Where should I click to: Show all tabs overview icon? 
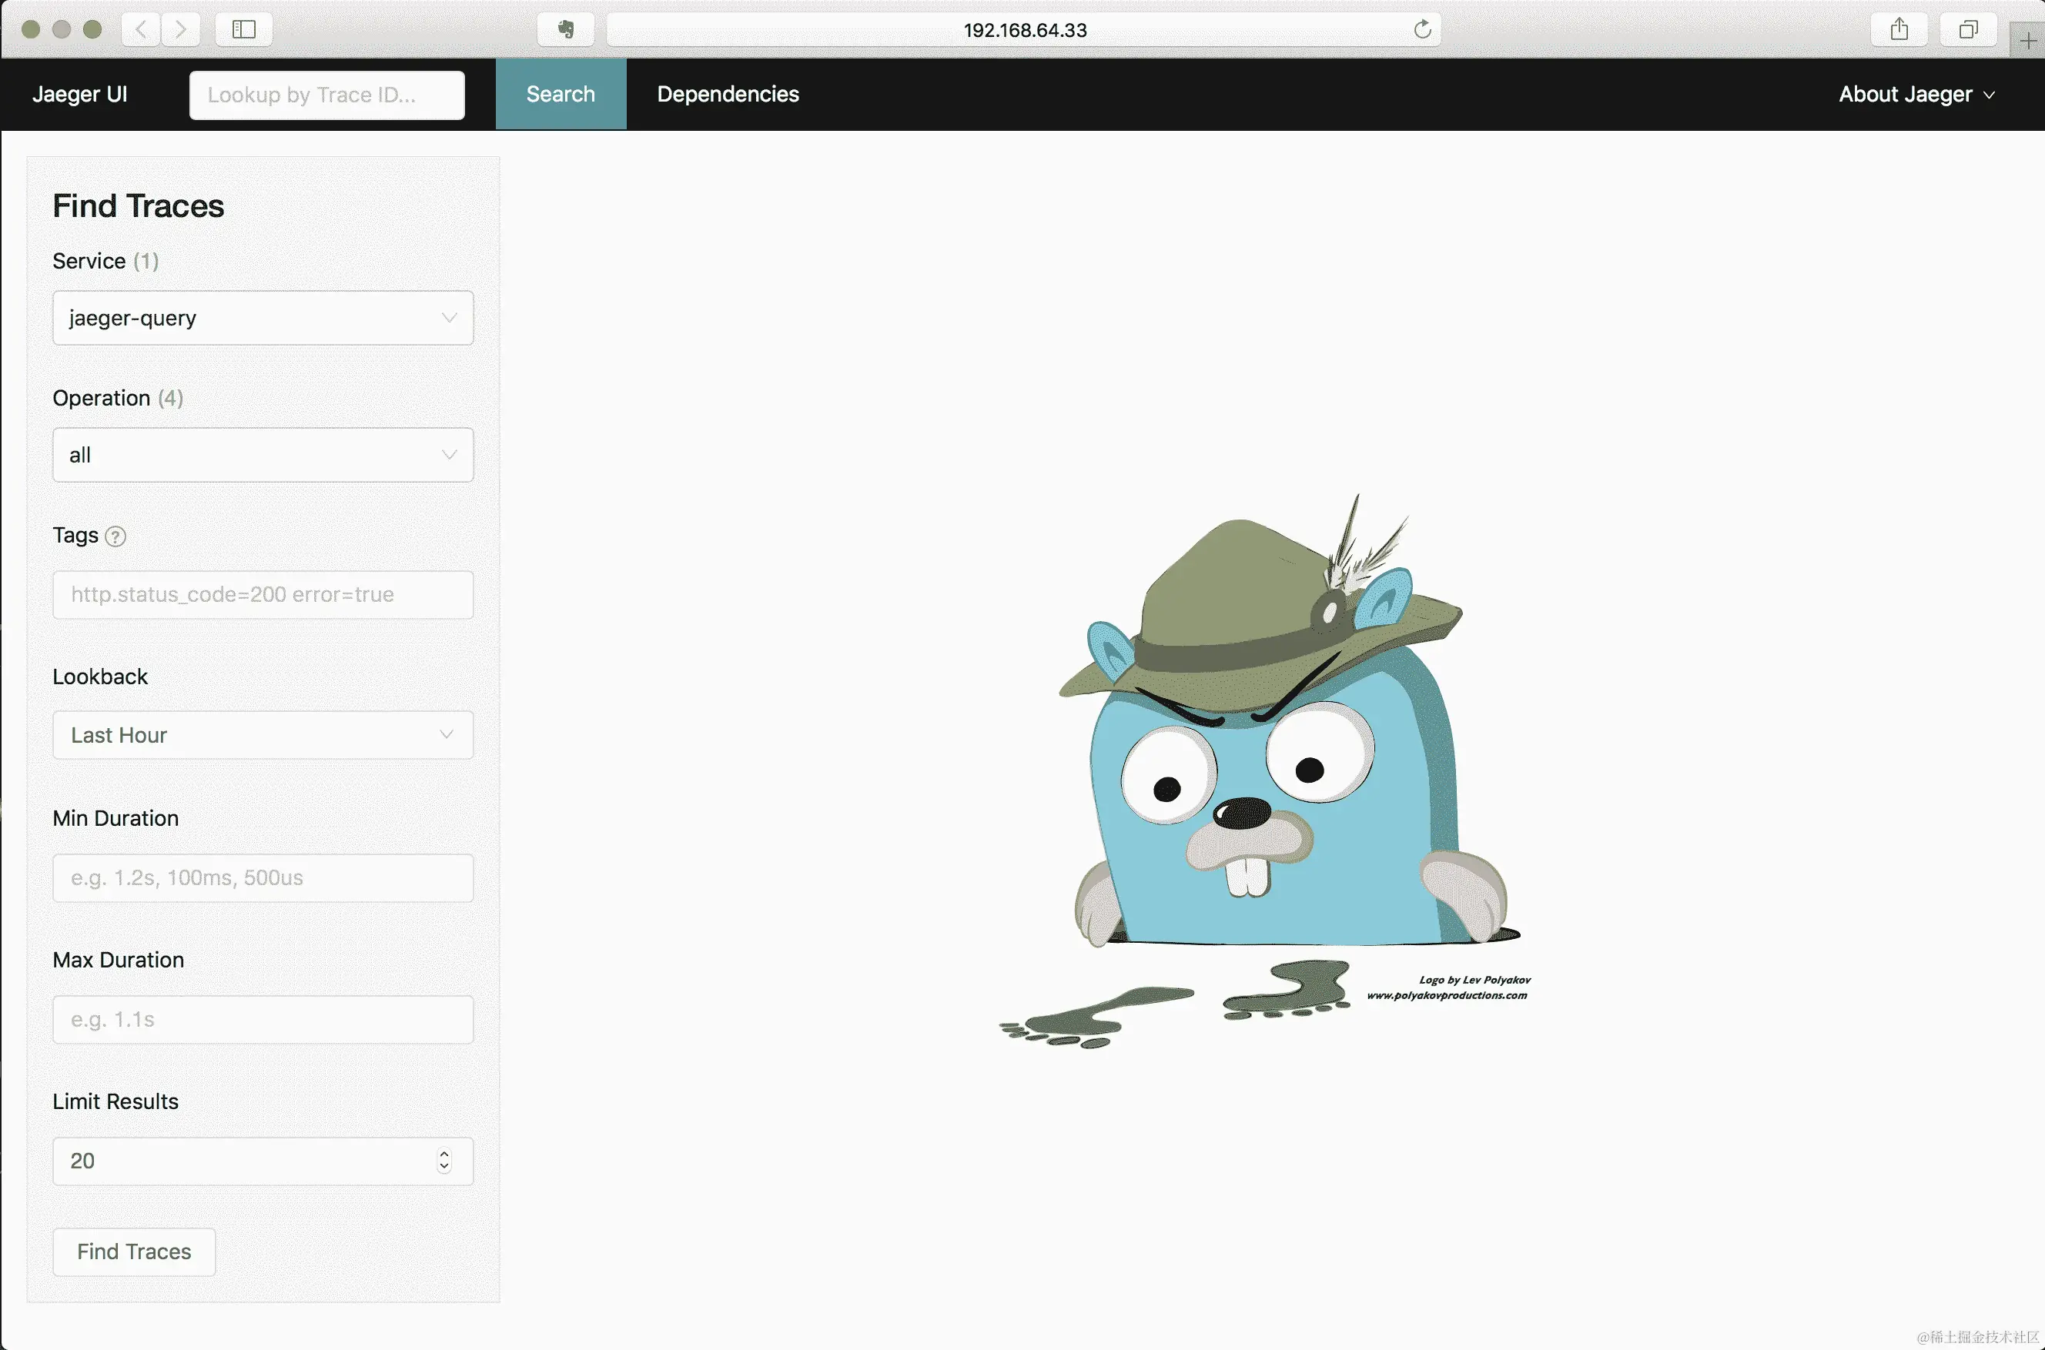[1967, 29]
